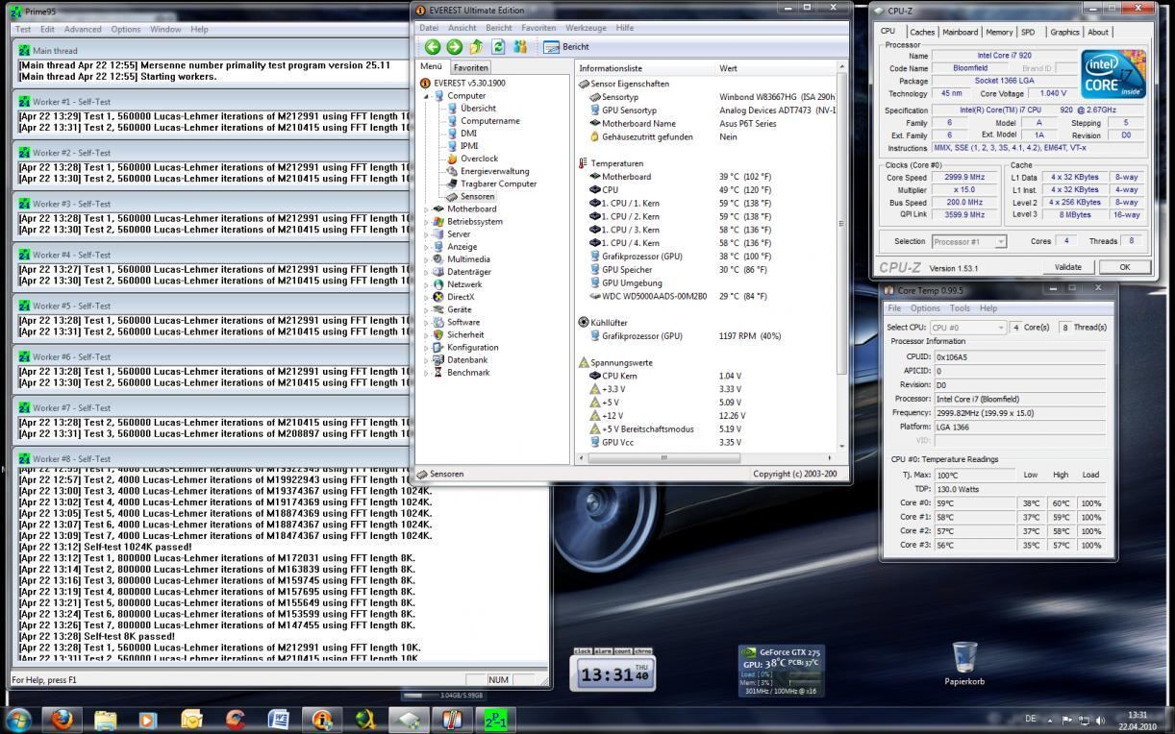
Task: Select Computername in EVEREST tree
Action: [x=489, y=121]
